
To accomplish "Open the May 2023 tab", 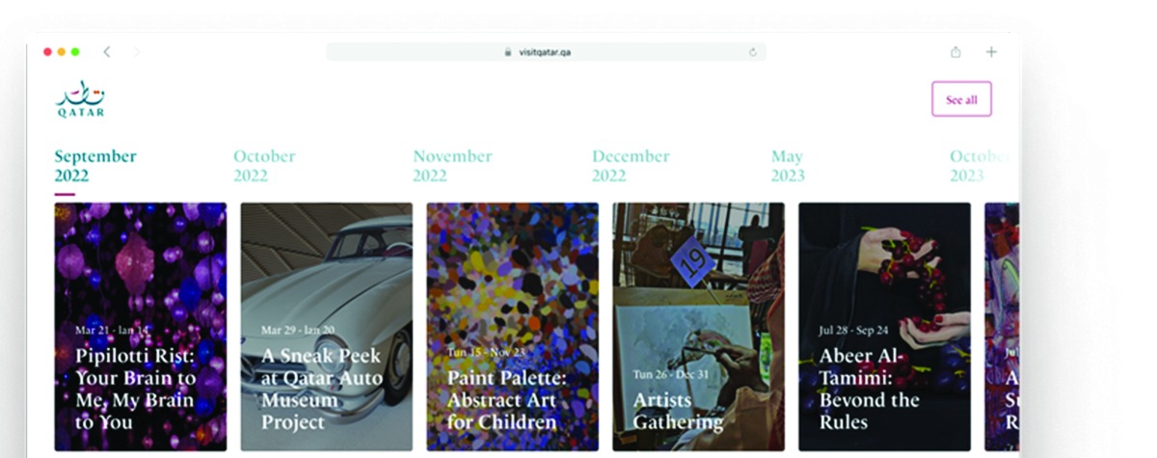I will [x=788, y=166].
